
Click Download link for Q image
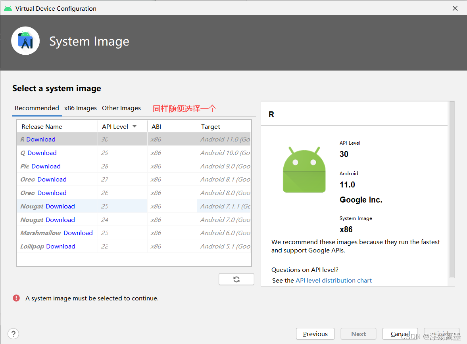coord(42,153)
